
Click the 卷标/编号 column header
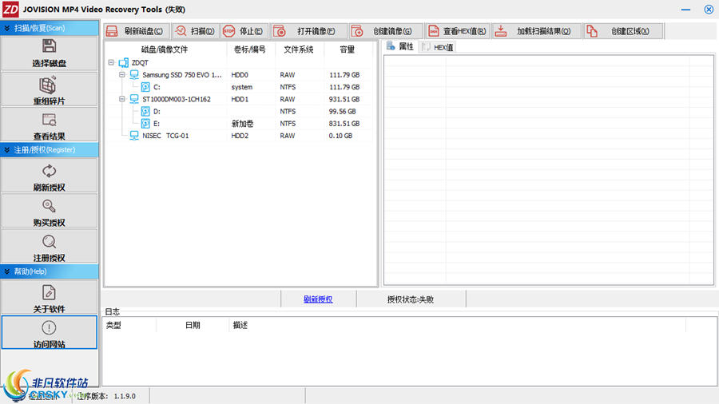[x=250, y=50]
